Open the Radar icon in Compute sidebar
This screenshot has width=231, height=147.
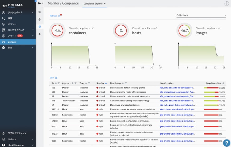[40, 12]
